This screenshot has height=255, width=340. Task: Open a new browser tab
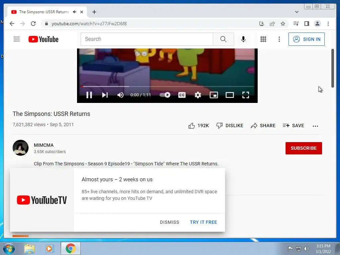94,12
